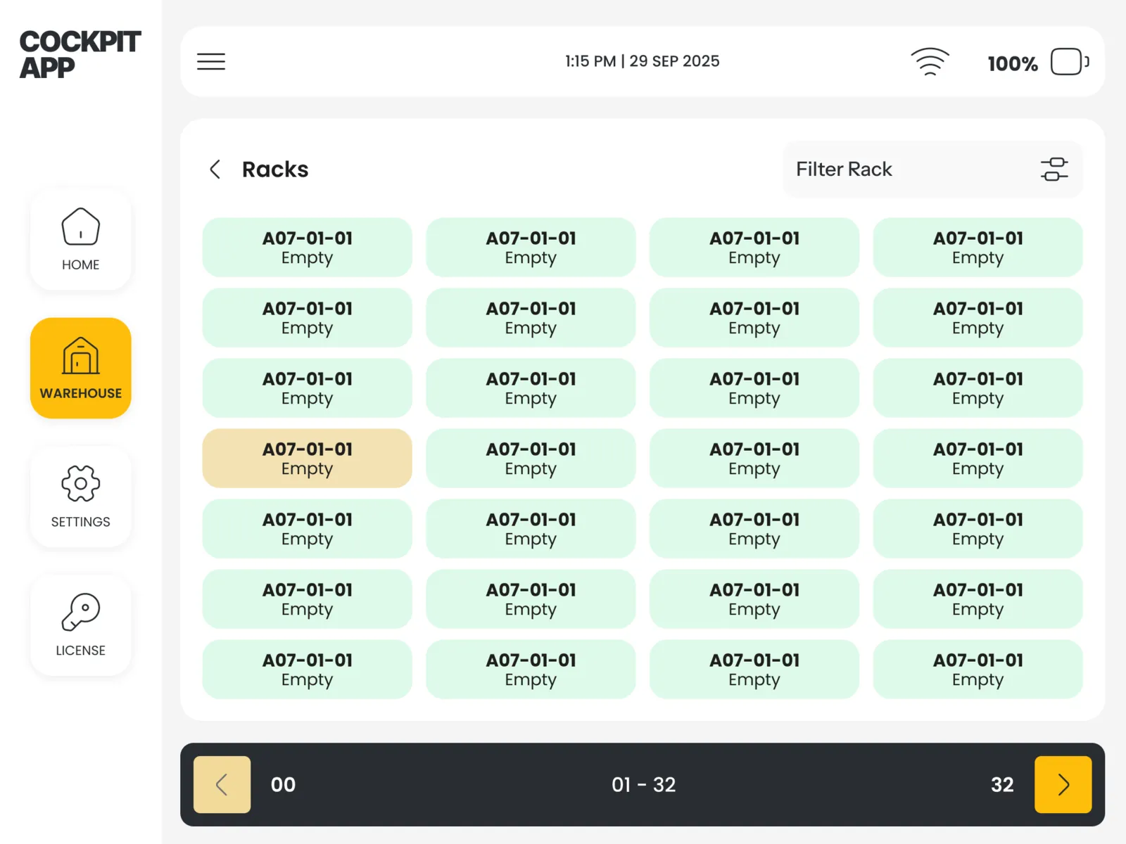
Task: Go back using the chevron beside Racks
Action: point(215,170)
